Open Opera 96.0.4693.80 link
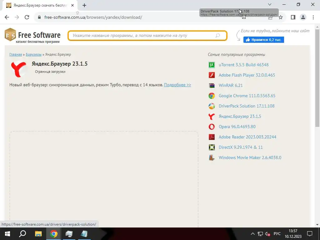Viewport: 320px width, 240px height. pos(237,127)
